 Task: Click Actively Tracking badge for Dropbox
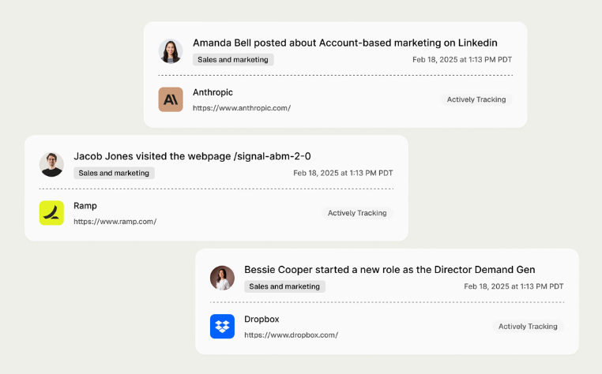(x=528, y=326)
